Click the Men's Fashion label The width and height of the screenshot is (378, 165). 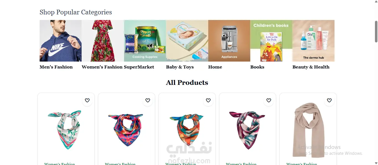(56, 67)
